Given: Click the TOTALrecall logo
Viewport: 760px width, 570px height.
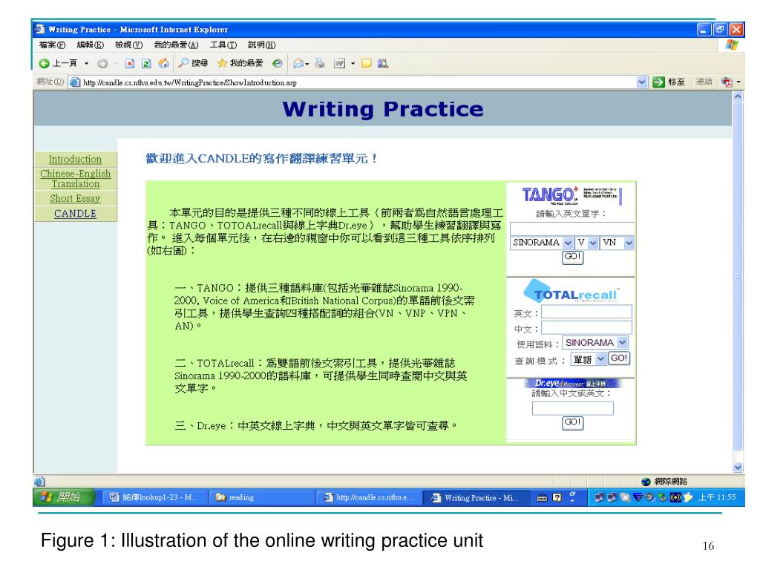Looking at the screenshot, I should pos(571,291).
